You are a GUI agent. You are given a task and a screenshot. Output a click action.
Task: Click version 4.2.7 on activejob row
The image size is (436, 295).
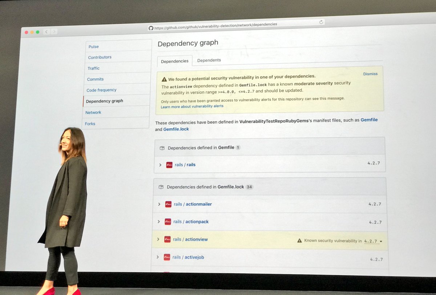[x=376, y=259]
